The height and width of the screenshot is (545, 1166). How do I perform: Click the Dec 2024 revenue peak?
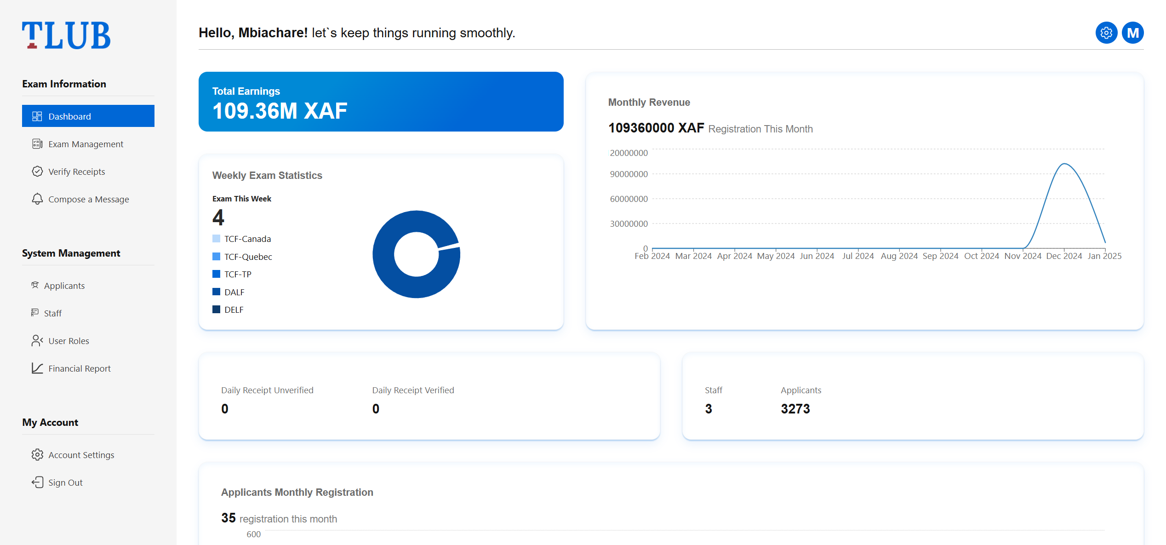[1064, 164]
